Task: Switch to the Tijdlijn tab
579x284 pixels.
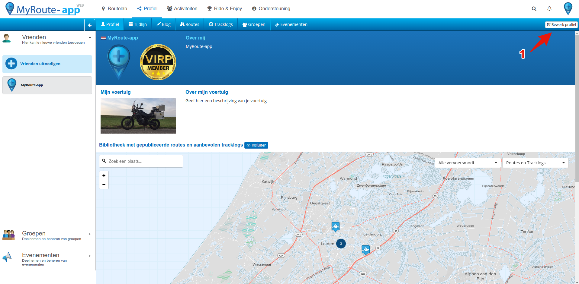Action: 138,24
